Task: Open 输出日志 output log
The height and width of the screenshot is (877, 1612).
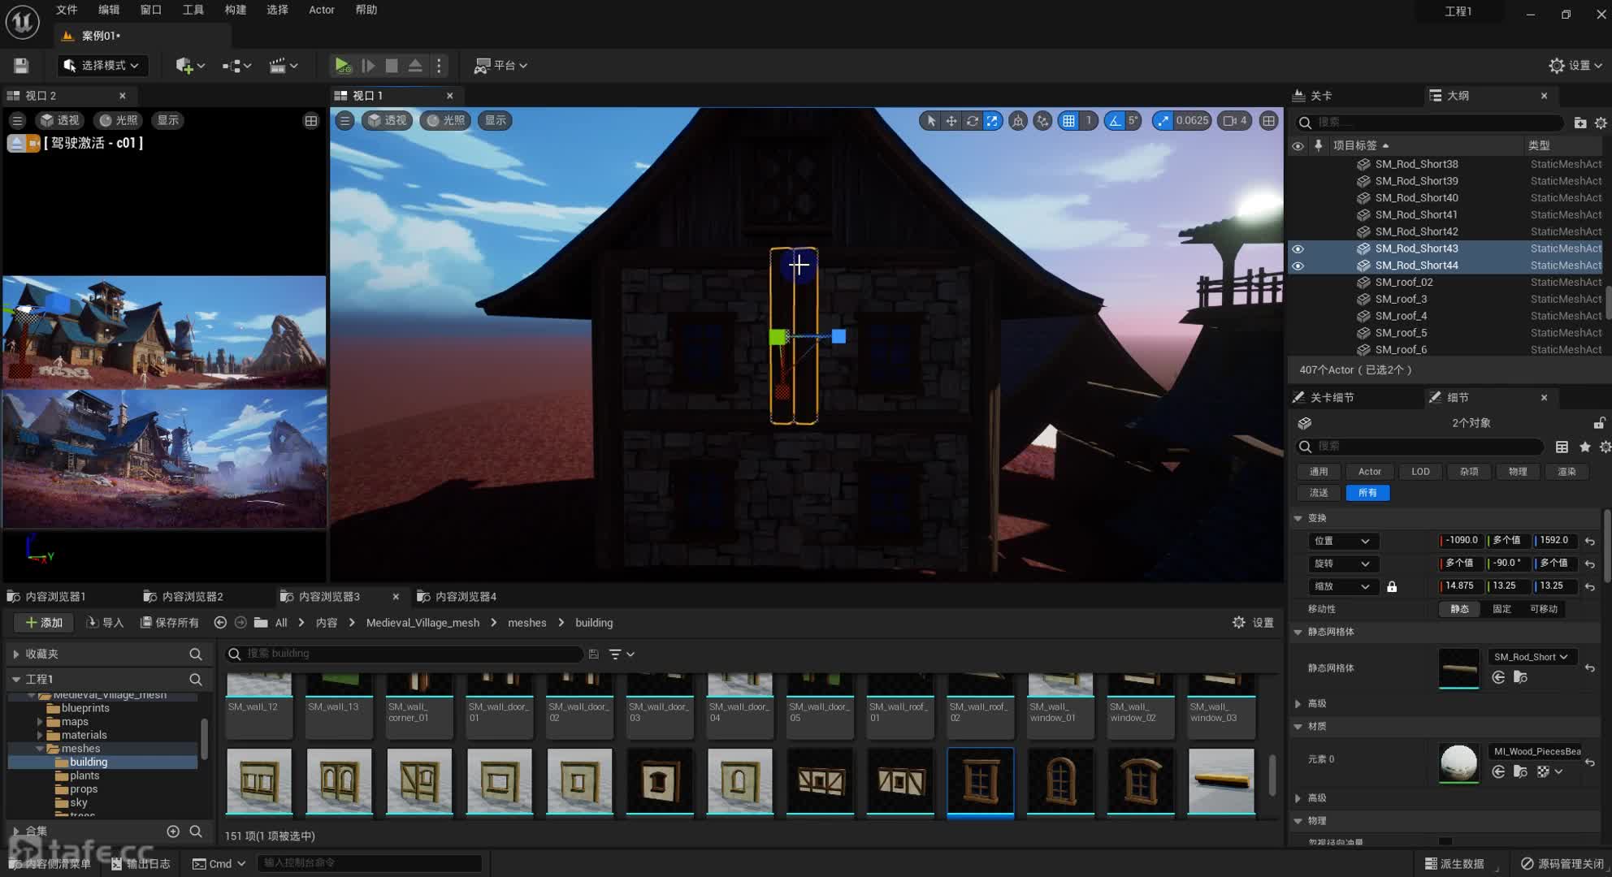Action: click(141, 864)
